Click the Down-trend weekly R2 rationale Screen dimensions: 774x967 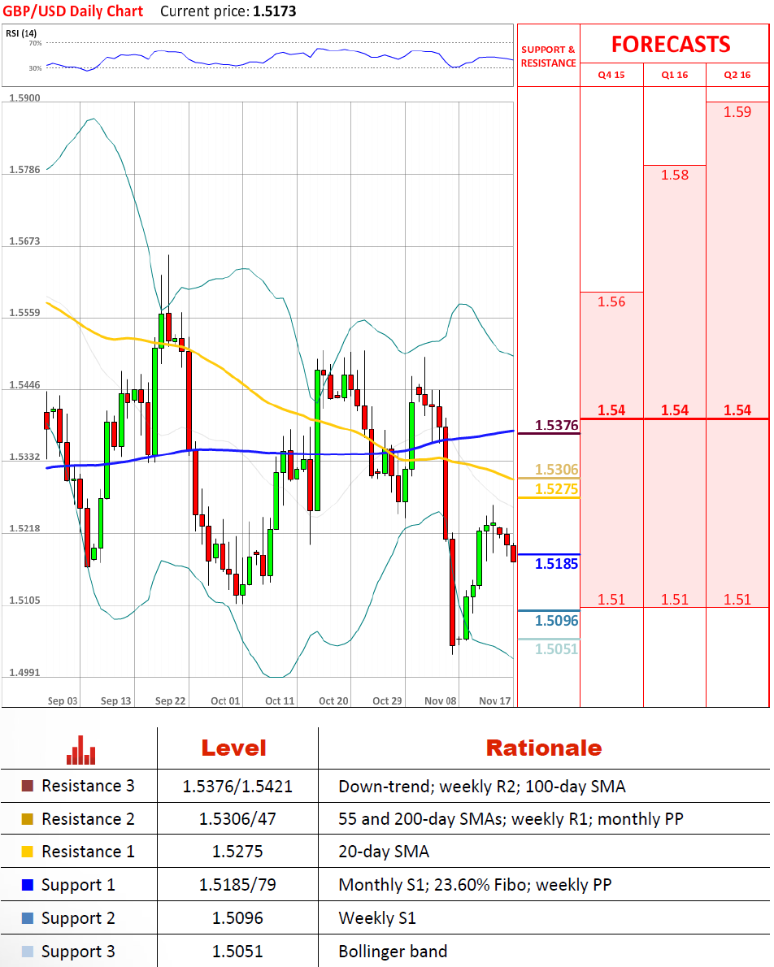click(x=482, y=787)
